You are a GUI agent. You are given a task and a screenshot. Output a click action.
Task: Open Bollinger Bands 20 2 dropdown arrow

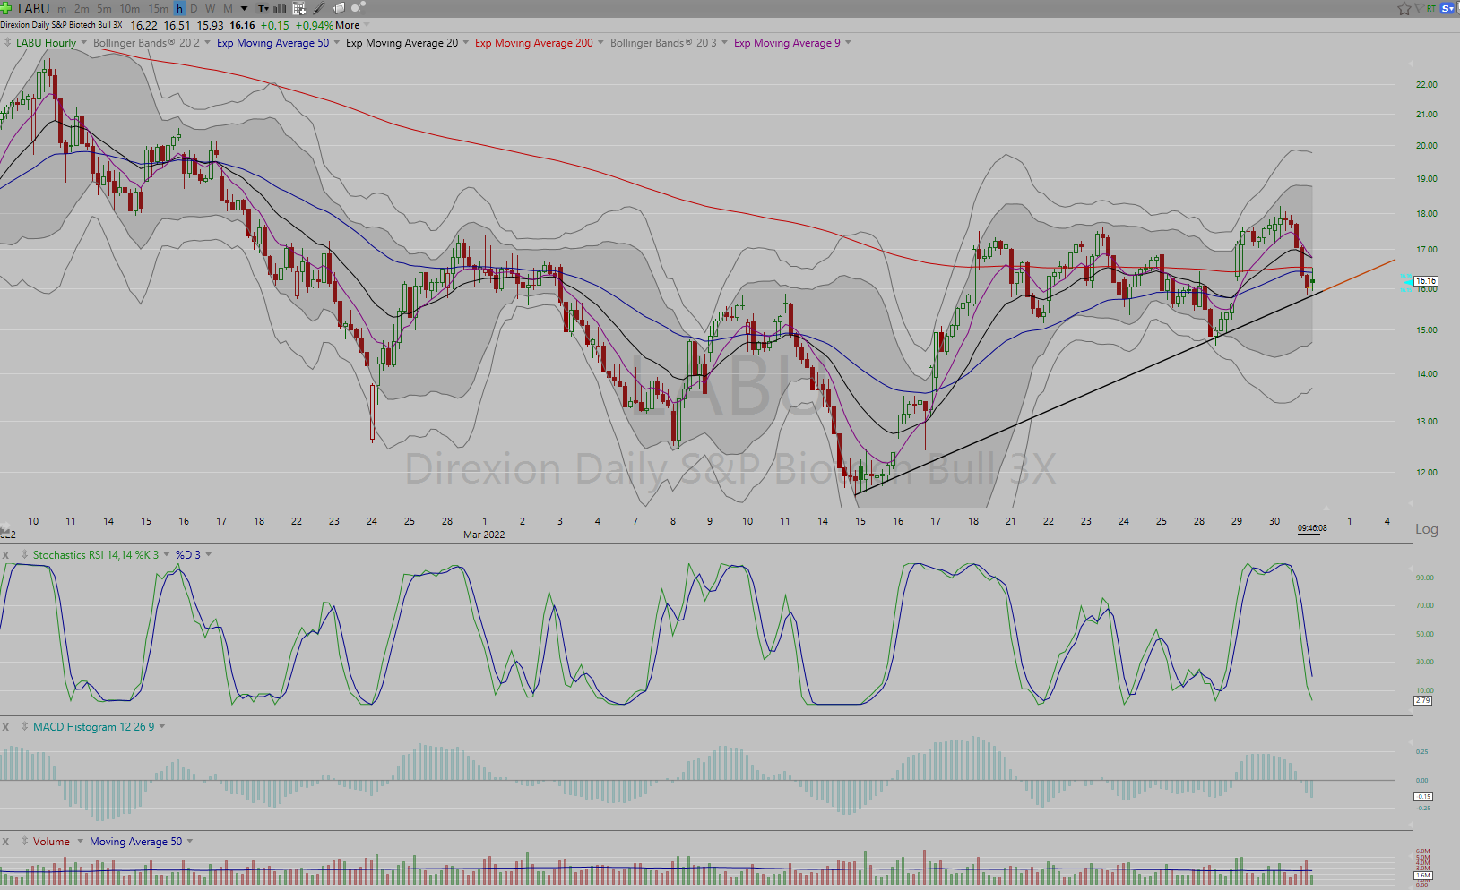point(207,42)
